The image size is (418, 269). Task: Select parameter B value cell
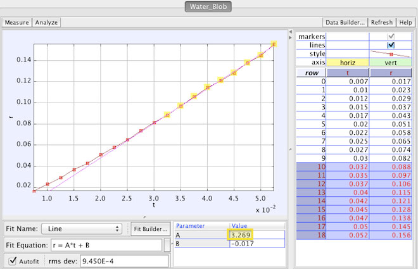tap(256, 243)
